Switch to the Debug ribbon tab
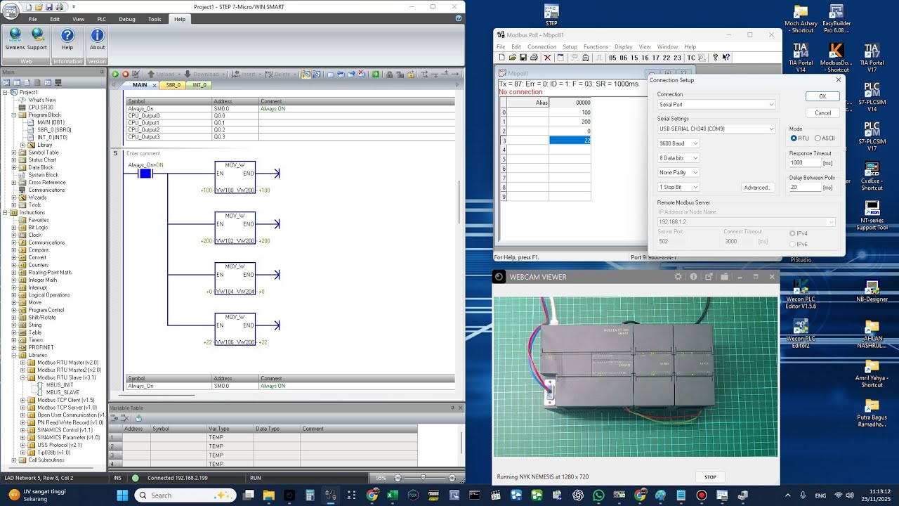 (127, 19)
